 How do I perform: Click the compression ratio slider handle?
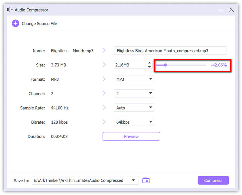pos(165,65)
